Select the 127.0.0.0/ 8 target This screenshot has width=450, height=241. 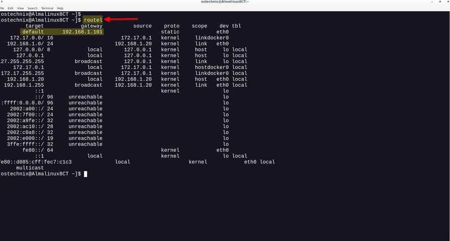tap(32, 50)
